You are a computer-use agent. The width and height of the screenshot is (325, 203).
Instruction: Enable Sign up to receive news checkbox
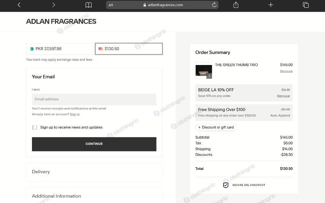(x=35, y=127)
